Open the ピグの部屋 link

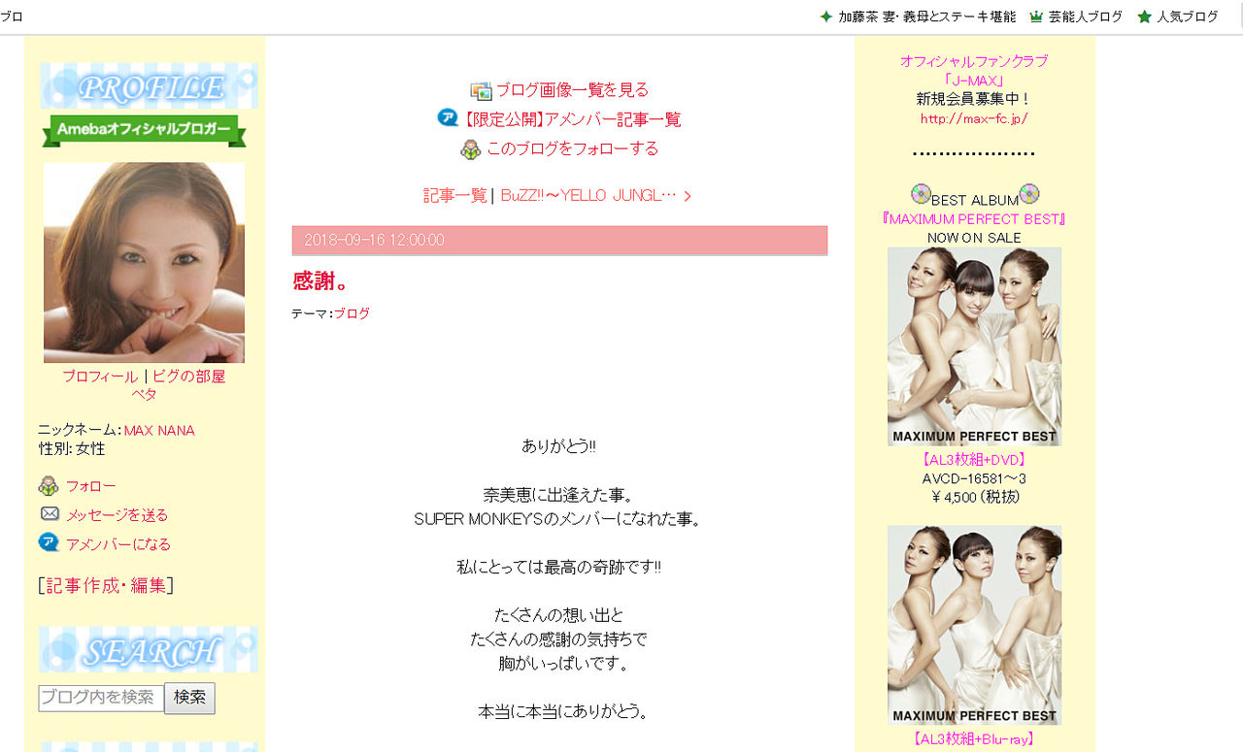click(188, 376)
